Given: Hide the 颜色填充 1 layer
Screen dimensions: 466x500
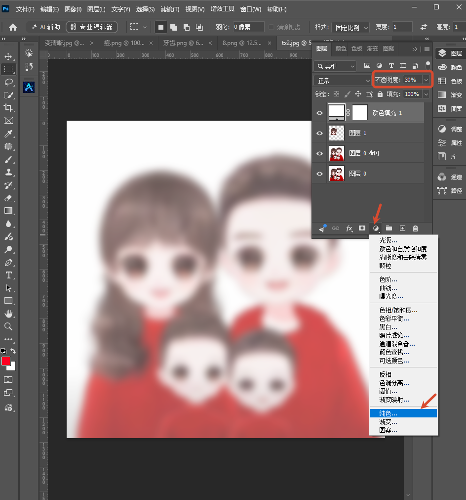Looking at the screenshot, I should click(x=319, y=113).
